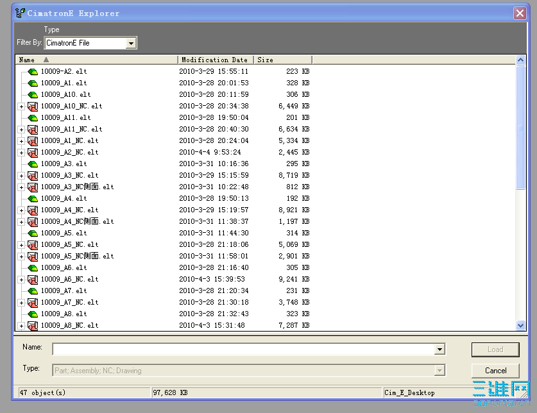This screenshot has height=413, width=537.
Task: Select the file name 10009_A4_NC.elt
Action: click(x=69, y=210)
